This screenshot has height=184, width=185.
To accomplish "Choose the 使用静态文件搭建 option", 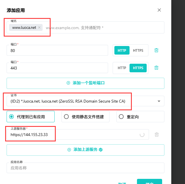I will click(85, 117).
